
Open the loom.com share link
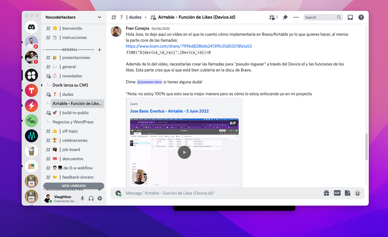189,46
